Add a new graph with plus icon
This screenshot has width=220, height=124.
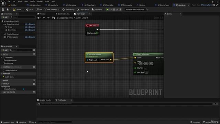pyautogui.click(x=34, y=54)
